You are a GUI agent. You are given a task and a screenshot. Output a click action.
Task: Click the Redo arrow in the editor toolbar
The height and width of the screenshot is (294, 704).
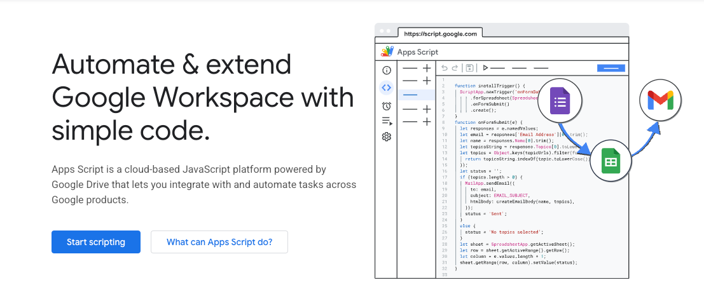pos(454,68)
